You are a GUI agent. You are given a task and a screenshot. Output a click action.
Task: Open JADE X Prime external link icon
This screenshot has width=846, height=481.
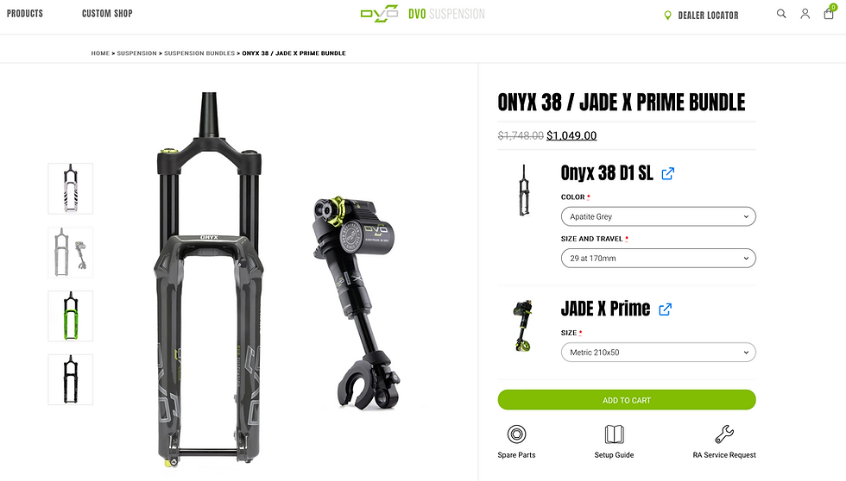click(x=666, y=309)
